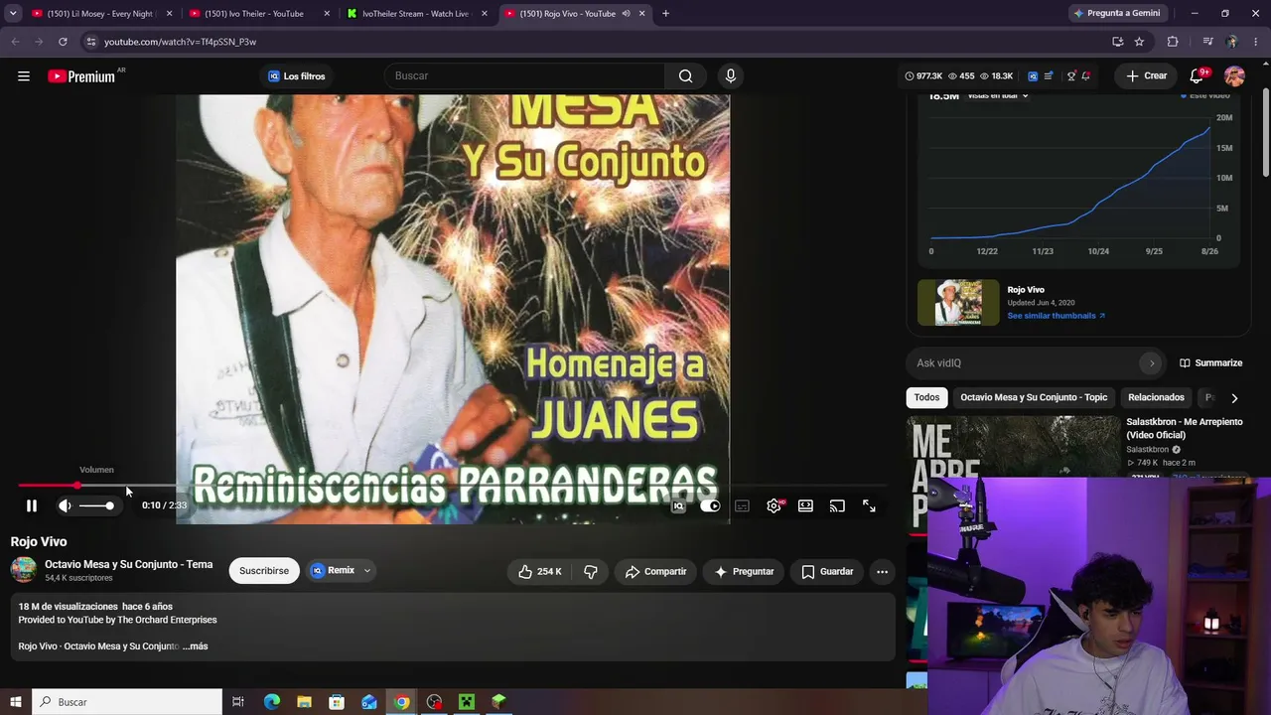Click the Preguntar button
The image size is (1271, 715).
click(x=744, y=571)
